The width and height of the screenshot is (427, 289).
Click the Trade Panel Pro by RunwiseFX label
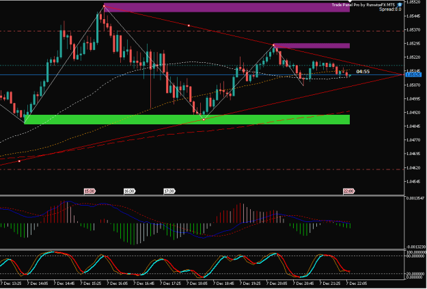point(363,5)
